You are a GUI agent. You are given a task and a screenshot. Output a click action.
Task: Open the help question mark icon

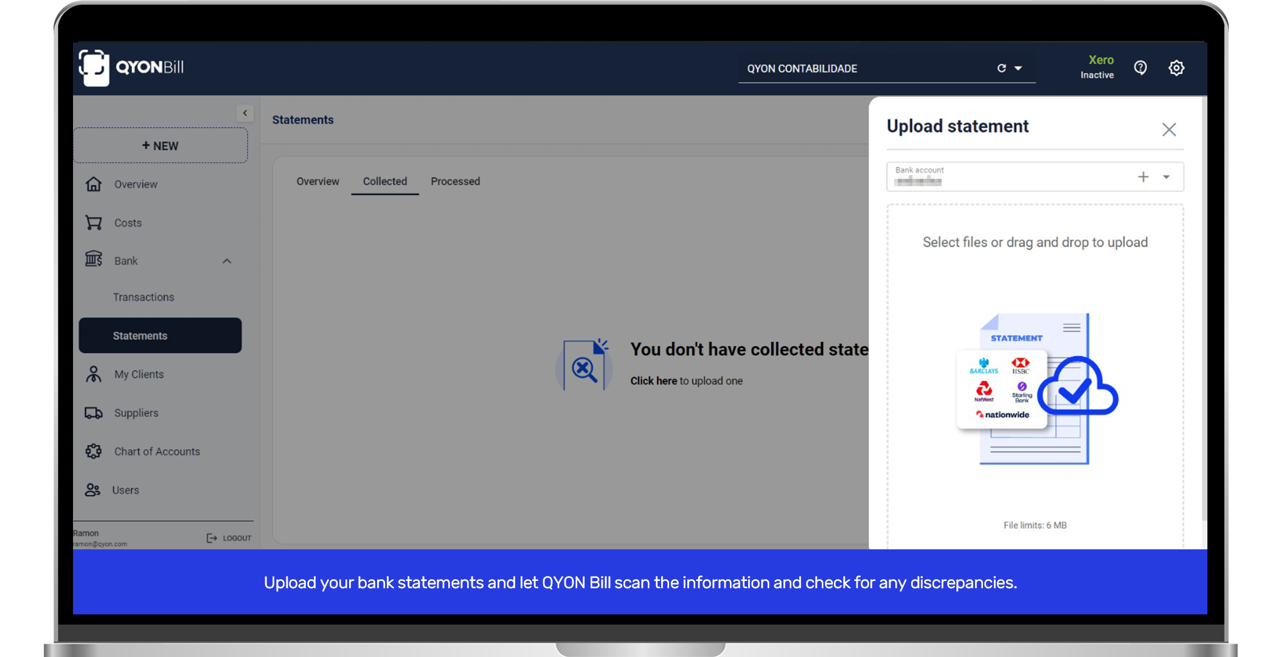click(x=1140, y=68)
